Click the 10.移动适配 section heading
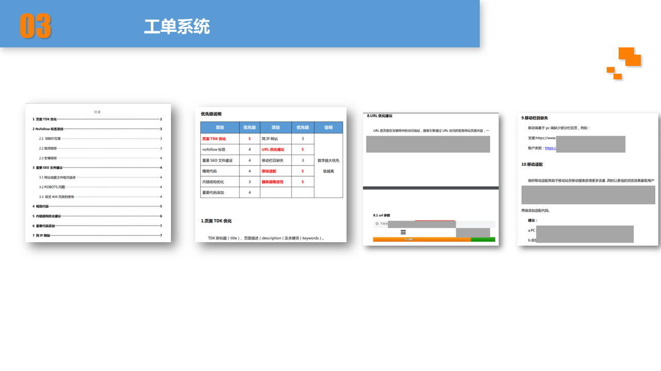Image resolution: width=661 pixels, height=371 pixels. click(532, 164)
